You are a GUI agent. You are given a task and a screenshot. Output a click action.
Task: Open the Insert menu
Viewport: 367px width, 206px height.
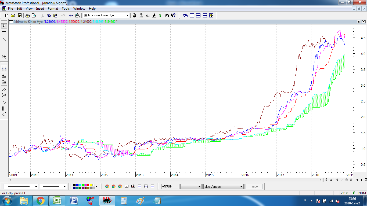pos(40,9)
